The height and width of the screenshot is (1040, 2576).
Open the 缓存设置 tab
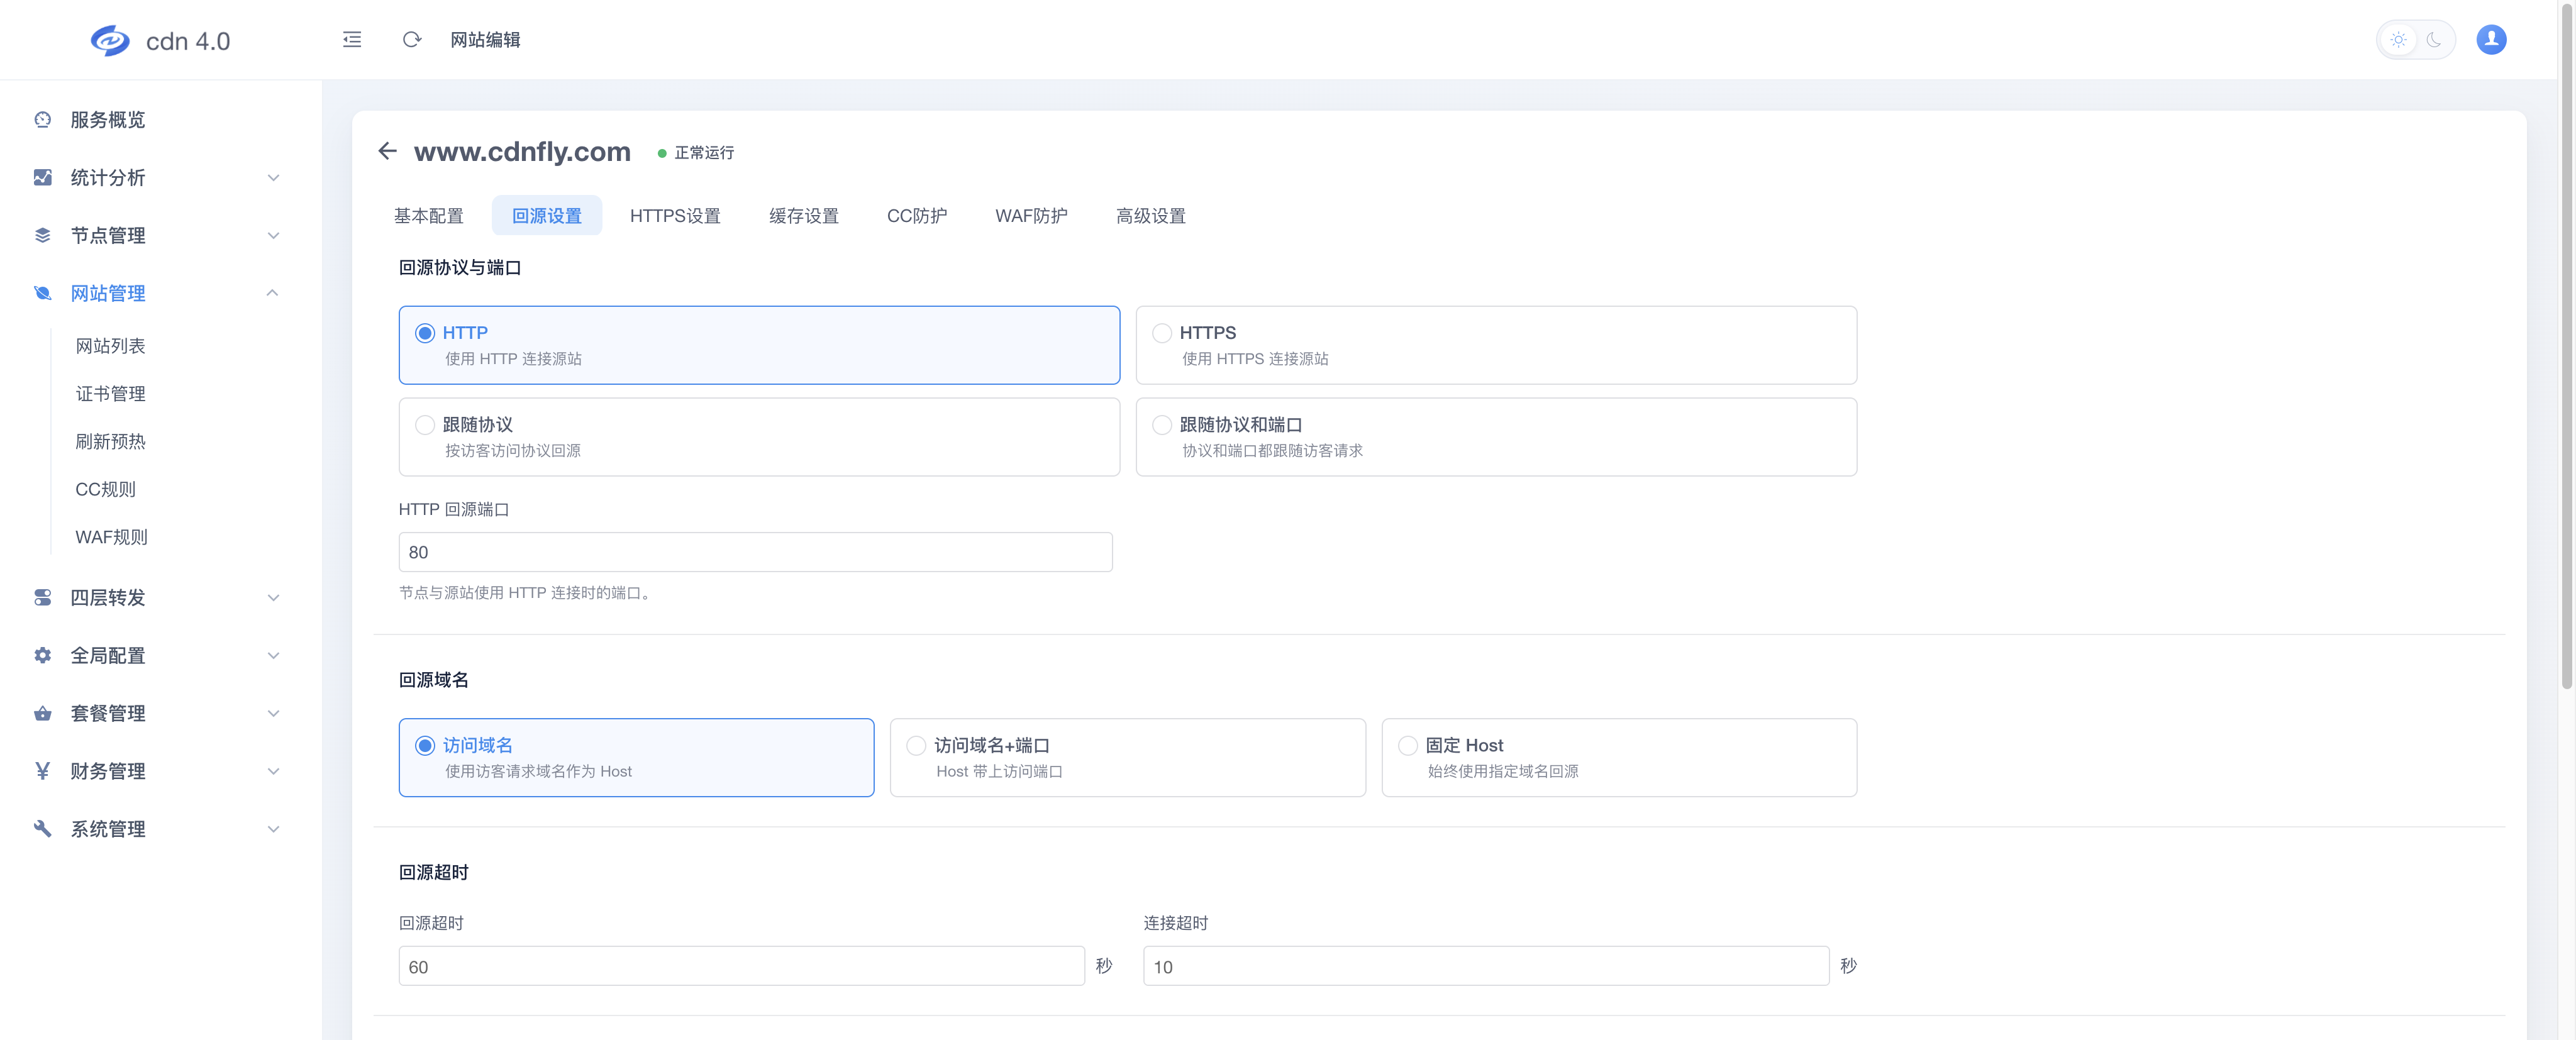[x=804, y=216]
